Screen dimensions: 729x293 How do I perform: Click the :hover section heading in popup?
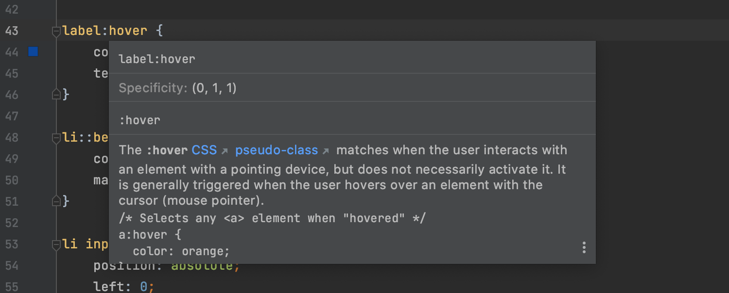pyautogui.click(x=139, y=120)
